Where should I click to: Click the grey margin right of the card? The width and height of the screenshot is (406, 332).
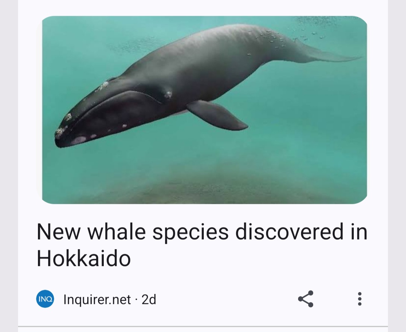[397, 166]
